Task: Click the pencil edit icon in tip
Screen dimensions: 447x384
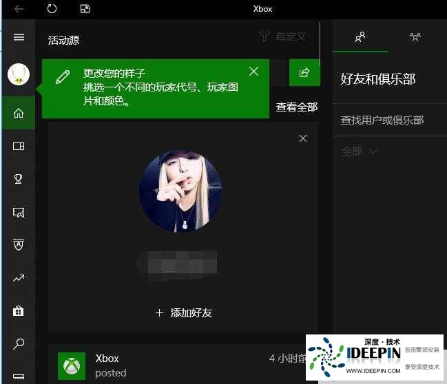Action: [x=63, y=77]
